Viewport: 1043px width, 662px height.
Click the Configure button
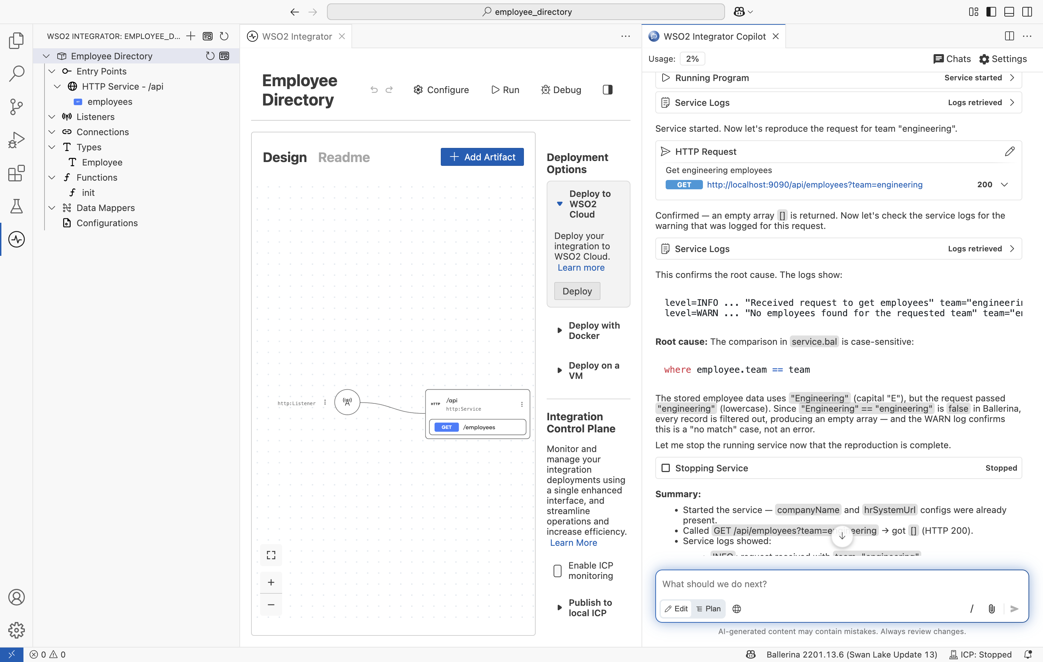(x=441, y=90)
